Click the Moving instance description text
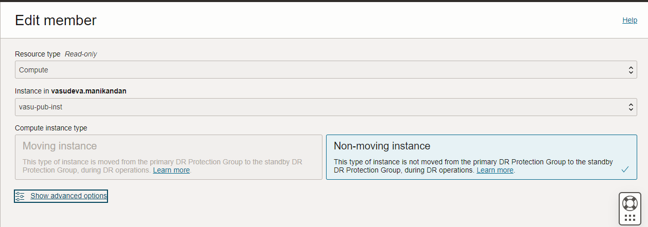 point(162,166)
